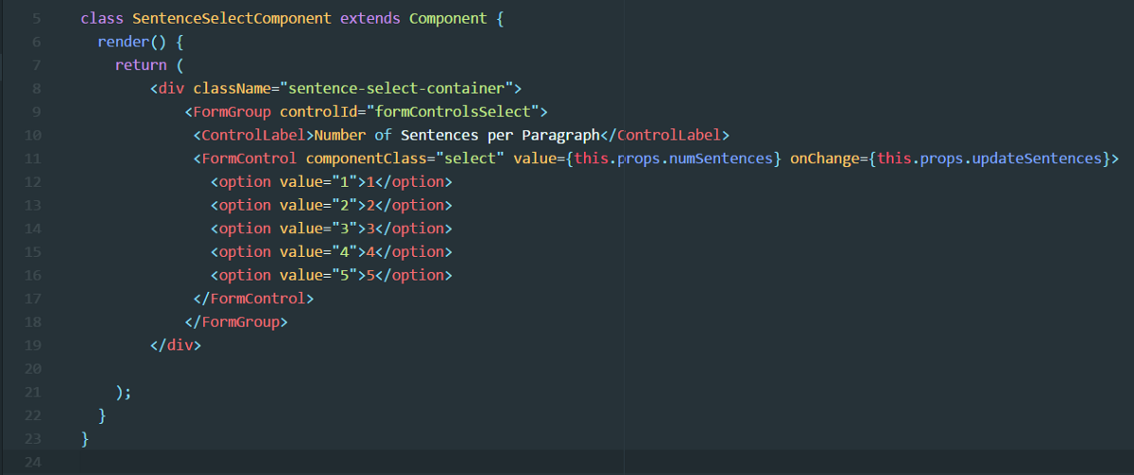Click the closing div tag
The width and height of the screenshot is (1134, 475).
tap(176, 346)
